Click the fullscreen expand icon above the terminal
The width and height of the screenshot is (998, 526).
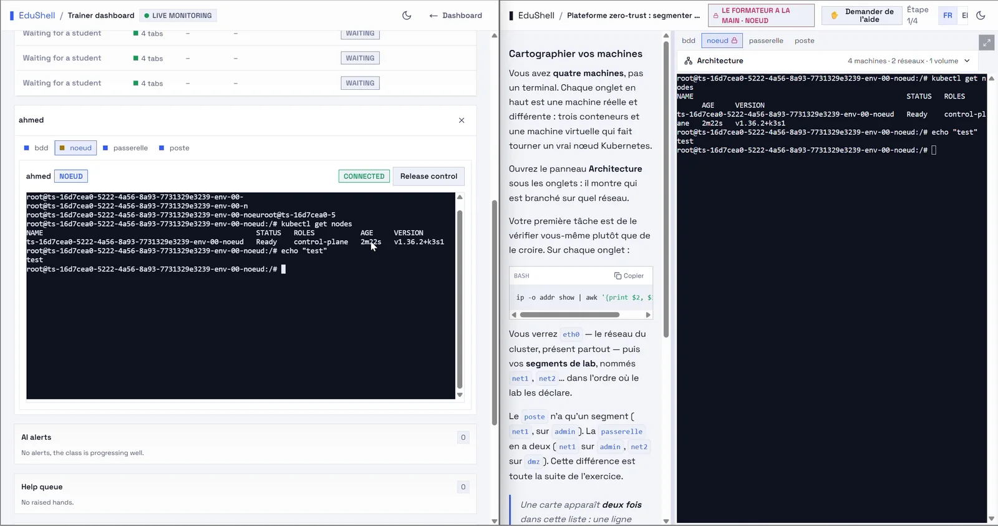pyautogui.click(x=986, y=42)
